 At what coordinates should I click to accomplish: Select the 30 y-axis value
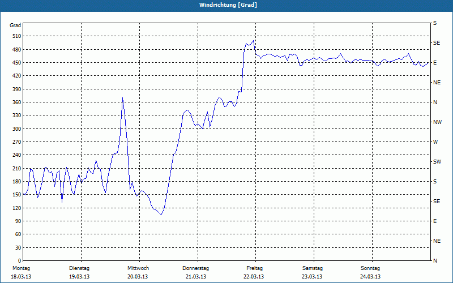tap(18, 248)
